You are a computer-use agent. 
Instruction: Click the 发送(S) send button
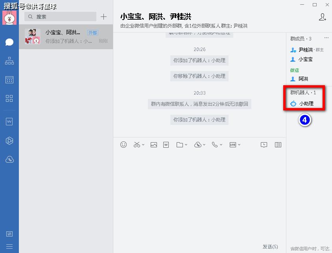click(x=270, y=246)
